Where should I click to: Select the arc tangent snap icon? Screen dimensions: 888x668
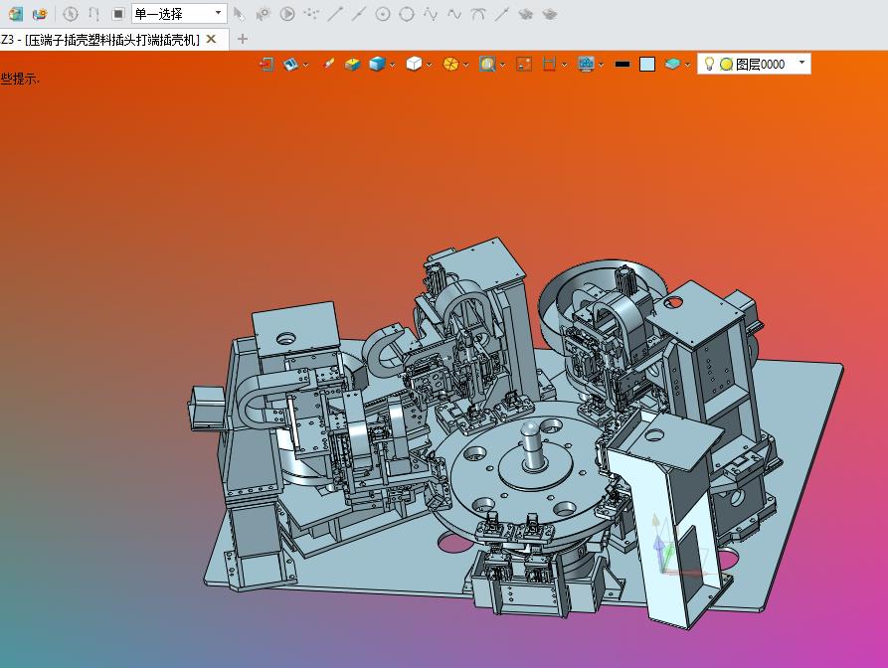tap(478, 14)
